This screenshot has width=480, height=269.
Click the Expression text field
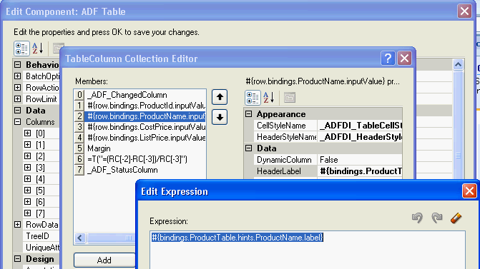tap(308, 250)
